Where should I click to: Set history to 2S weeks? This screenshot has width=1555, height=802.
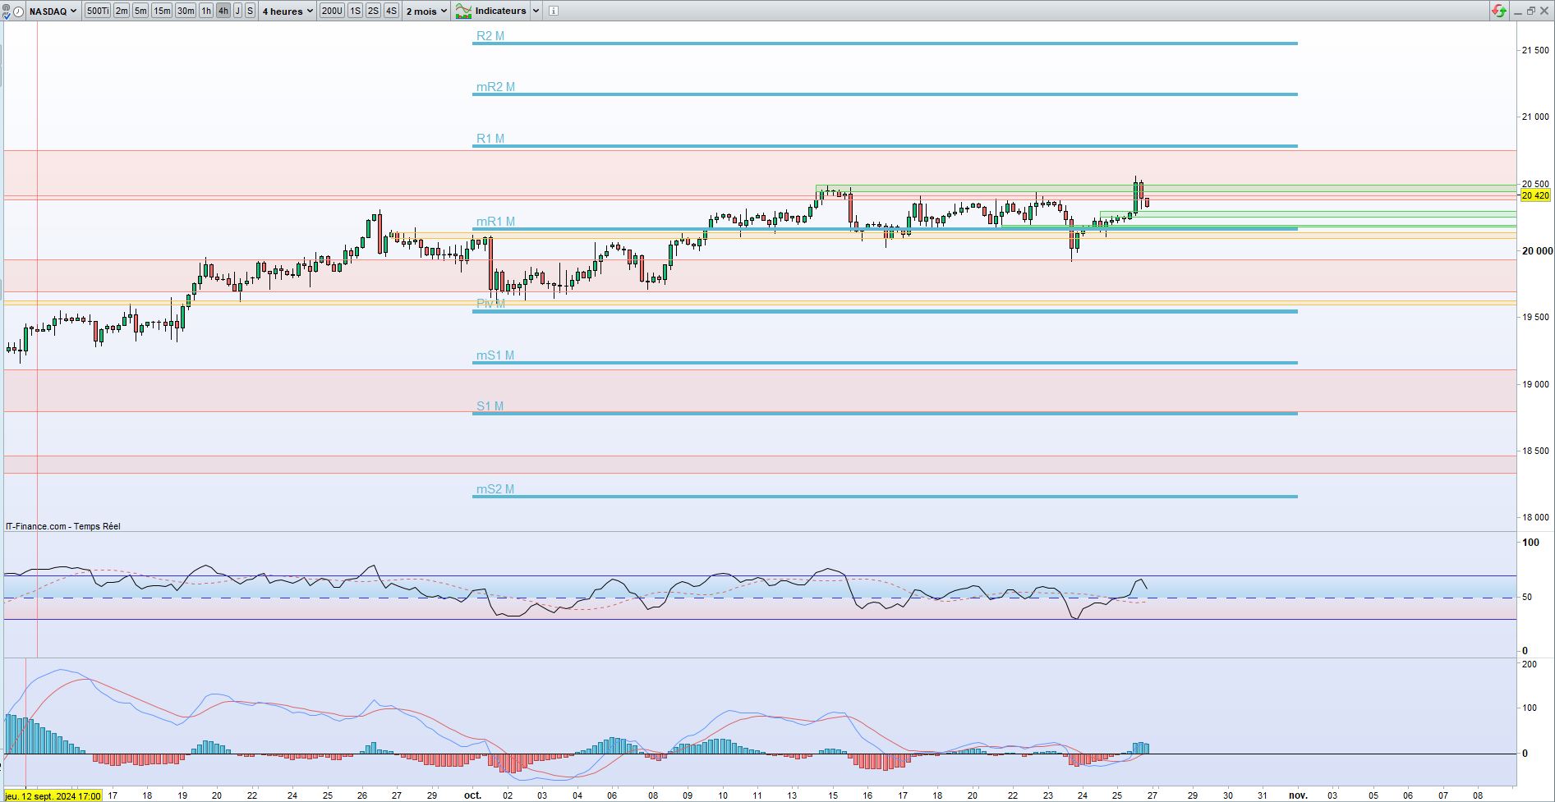click(x=373, y=11)
